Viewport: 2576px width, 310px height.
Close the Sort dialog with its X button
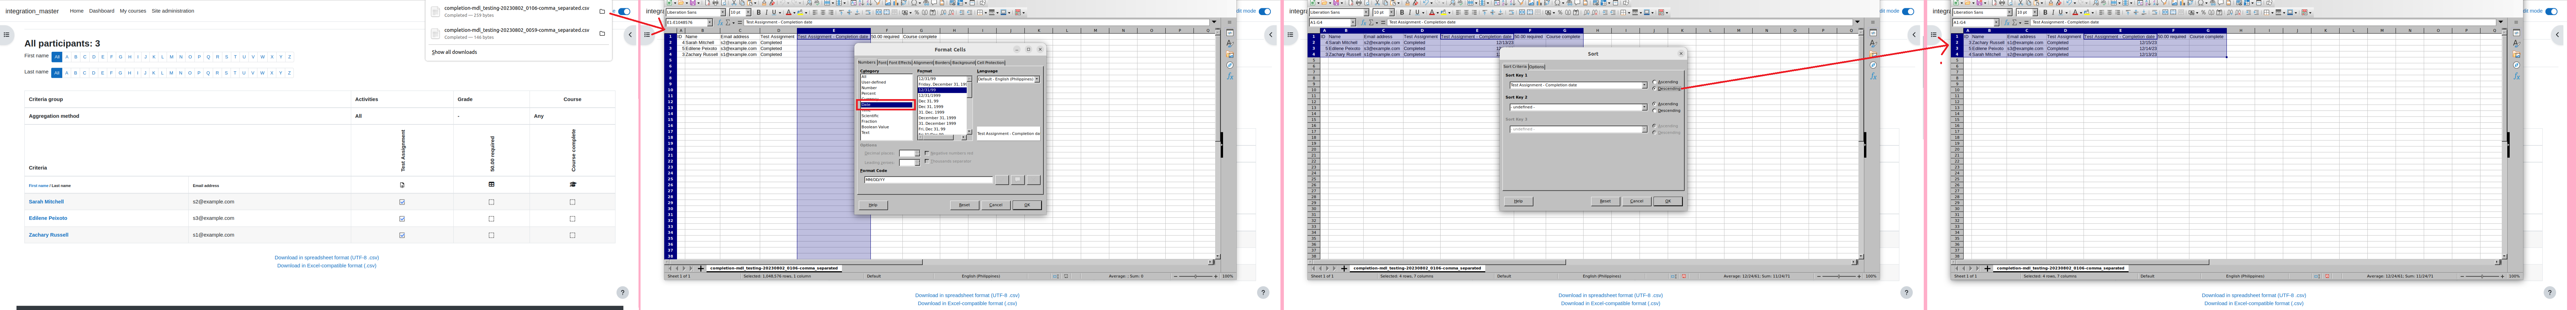point(1681,54)
